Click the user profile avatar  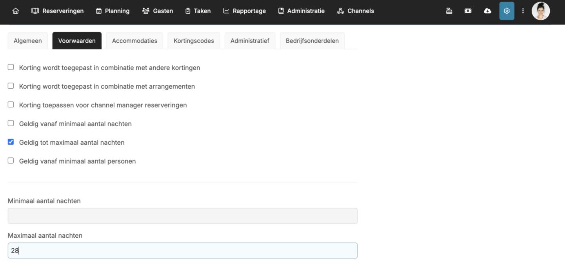541,11
